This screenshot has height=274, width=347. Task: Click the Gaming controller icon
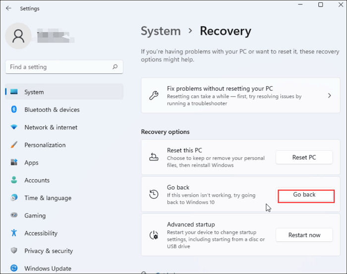(x=14, y=216)
